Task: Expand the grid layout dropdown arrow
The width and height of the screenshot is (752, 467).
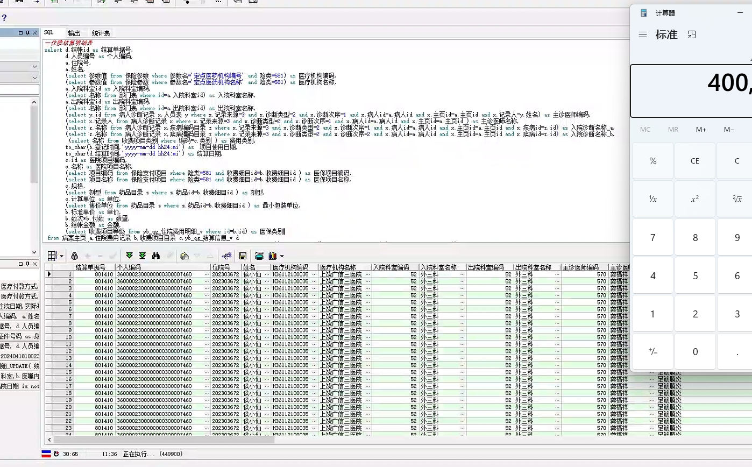Action: tap(61, 256)
